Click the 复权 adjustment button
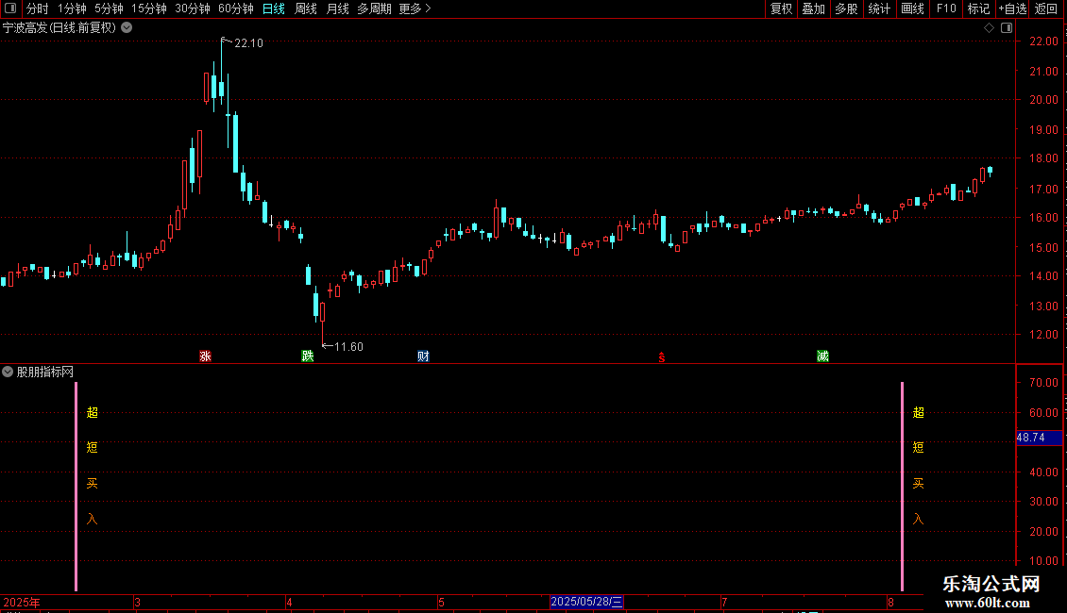Screen dimensions: 1067x613 [781, 8]
